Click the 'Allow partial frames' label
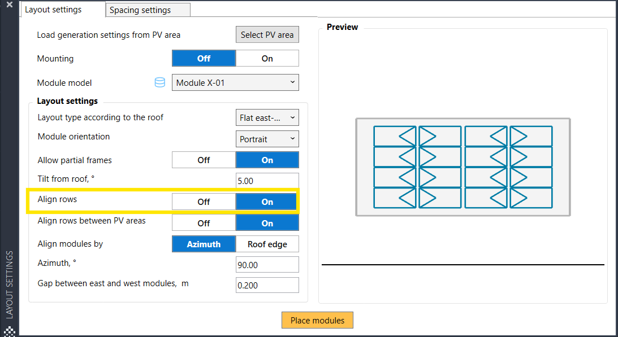618x337 pixels. click(75, 160)
